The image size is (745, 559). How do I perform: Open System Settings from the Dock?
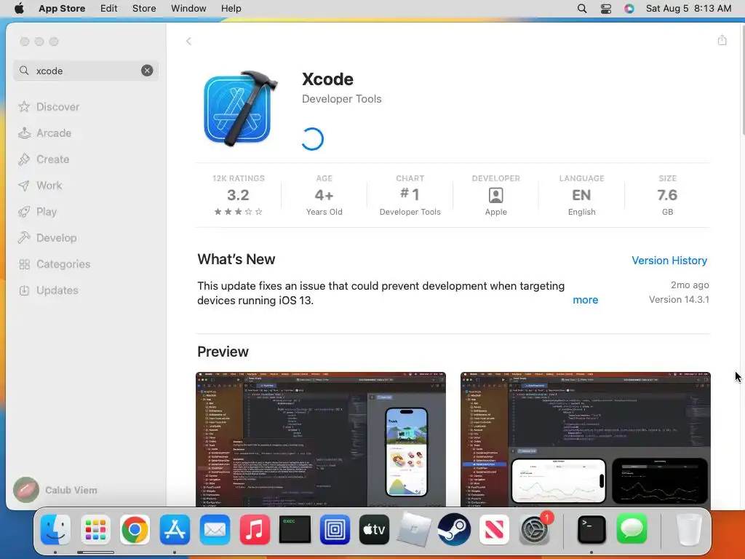coord(534,529)
